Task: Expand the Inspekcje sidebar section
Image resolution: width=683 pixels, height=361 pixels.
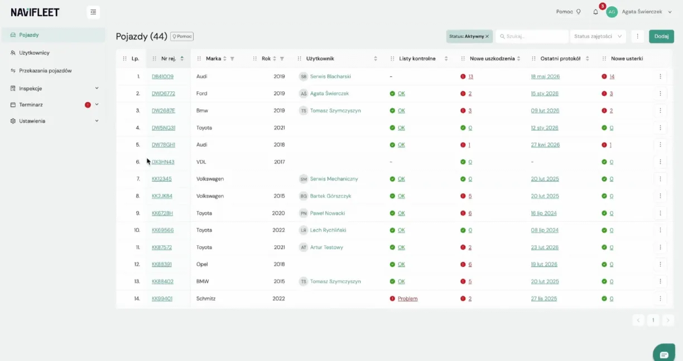Action: coord(55,88)
